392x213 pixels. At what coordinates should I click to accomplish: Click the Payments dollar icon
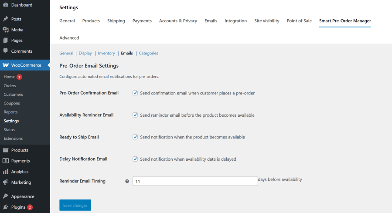coord(6,161)
